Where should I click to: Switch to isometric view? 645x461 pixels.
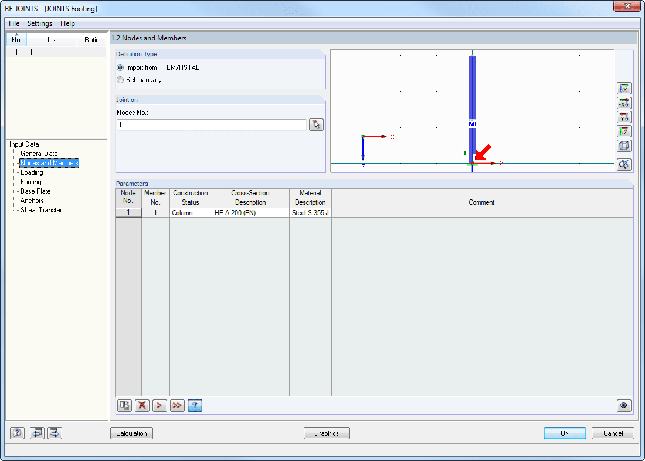pos(624,145)
